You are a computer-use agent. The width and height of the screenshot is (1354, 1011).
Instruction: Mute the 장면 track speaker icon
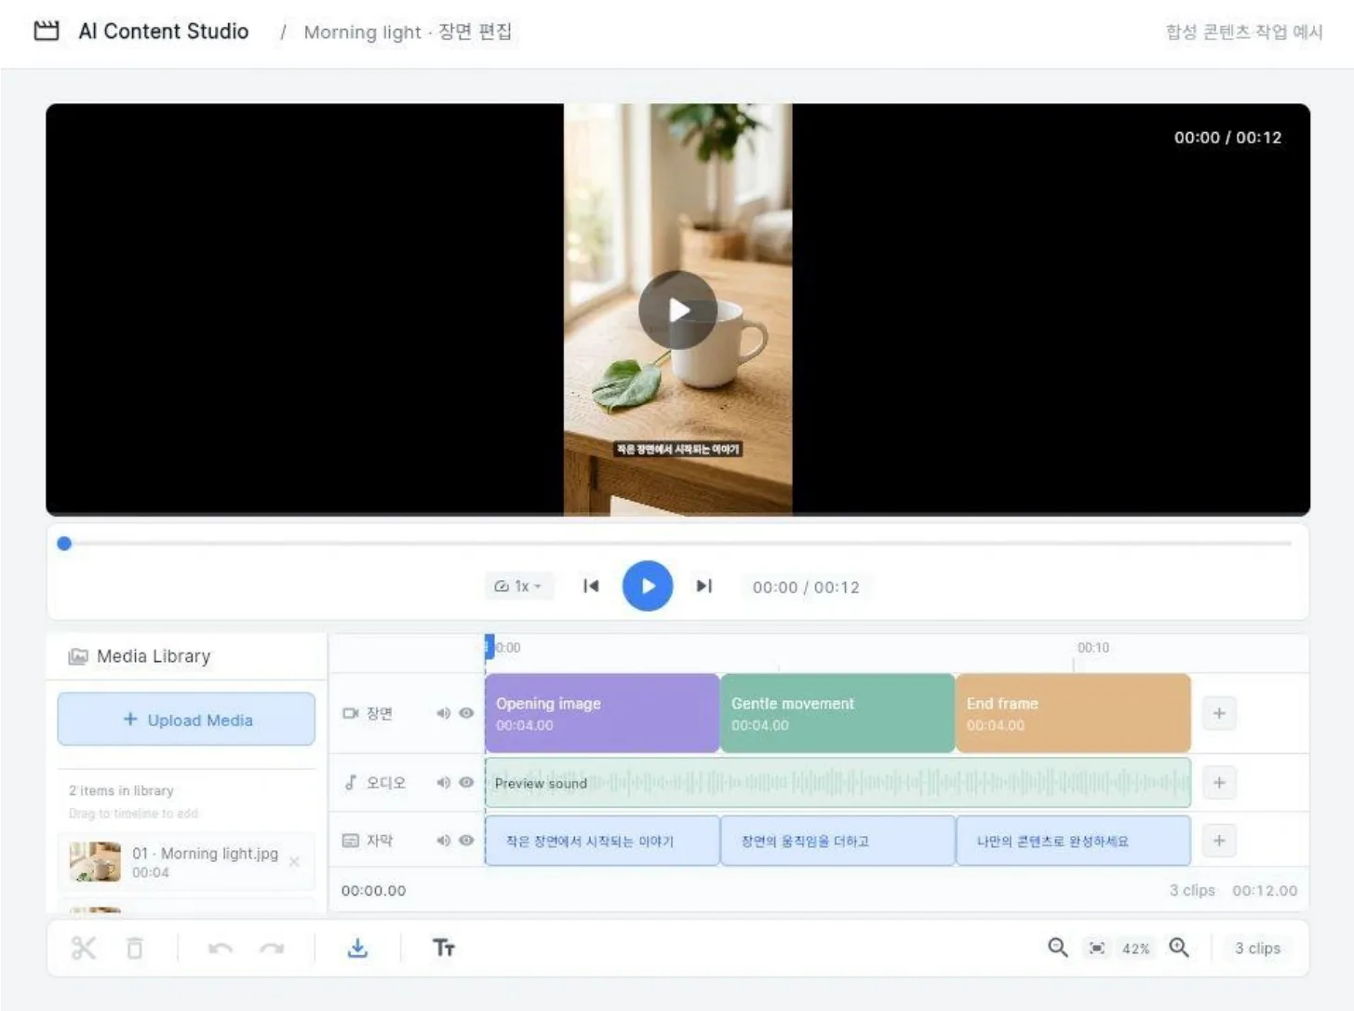(443, 713)
